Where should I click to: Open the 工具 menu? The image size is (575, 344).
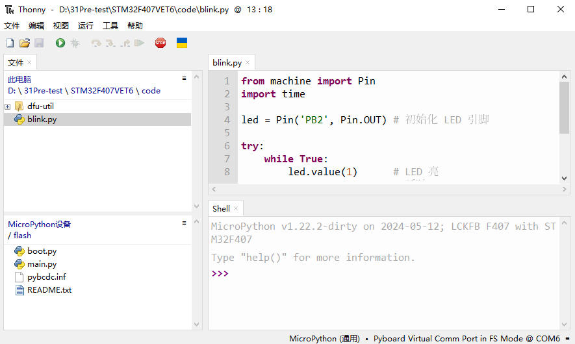click(110, 26)
